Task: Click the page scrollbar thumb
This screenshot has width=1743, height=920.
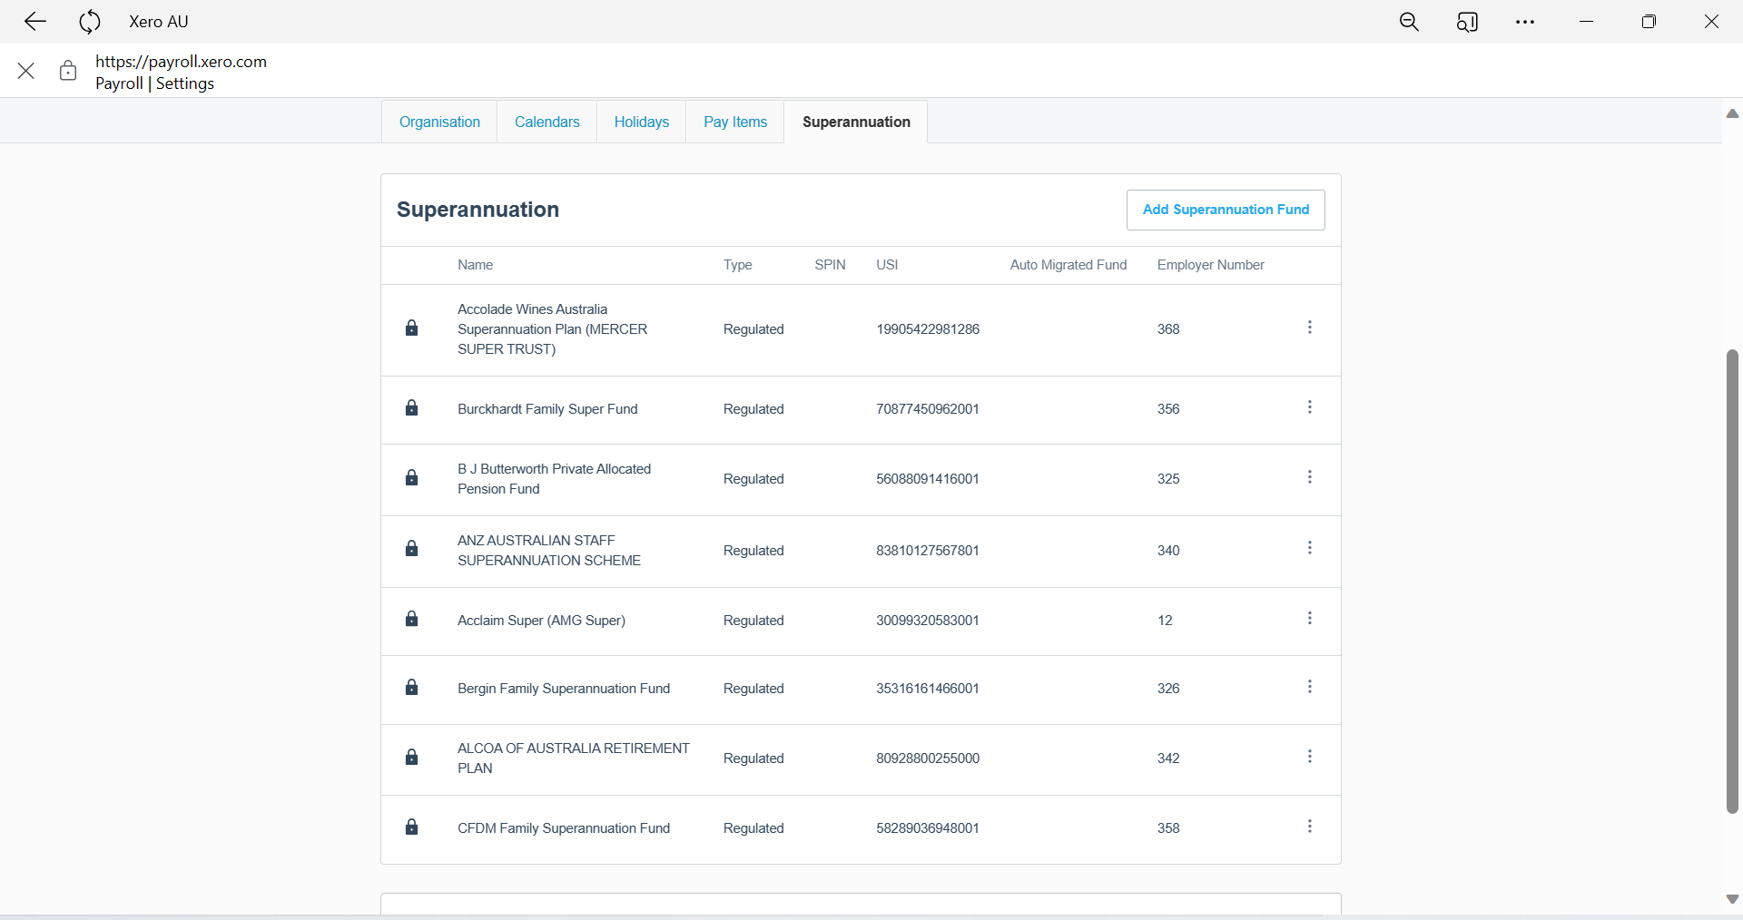Action: point(1732,581)
